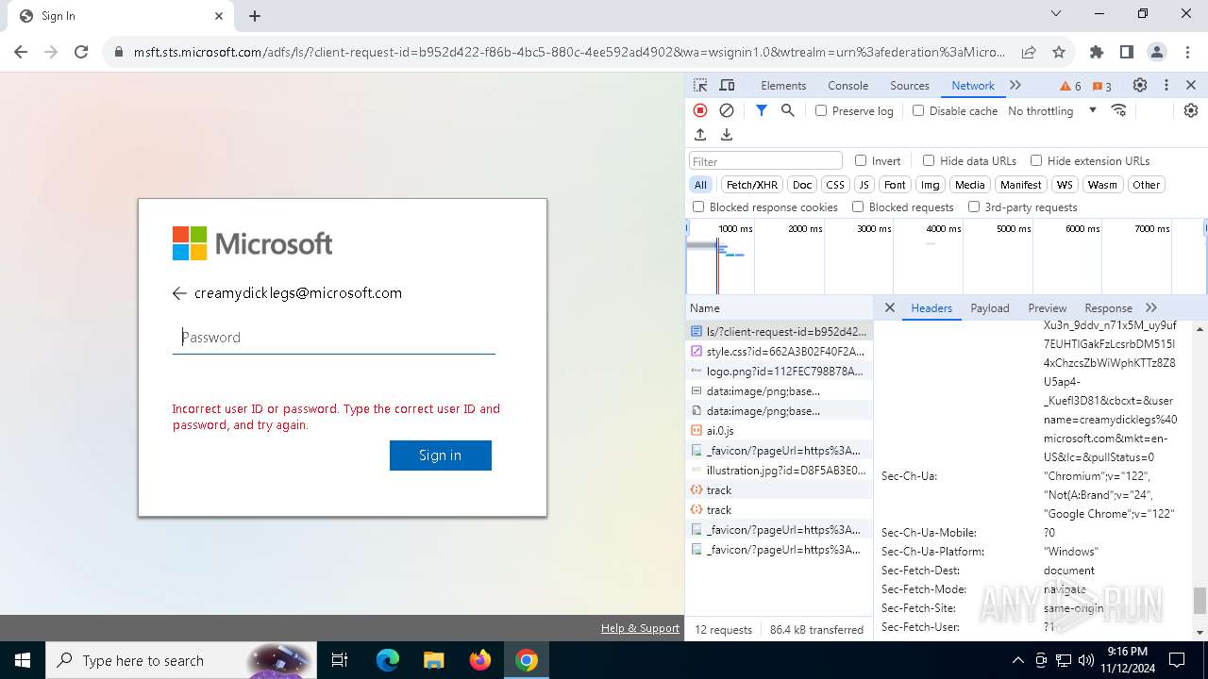
Task: Close the DevTools panel
Action: pyautogui.click(x=1191, y=85)
